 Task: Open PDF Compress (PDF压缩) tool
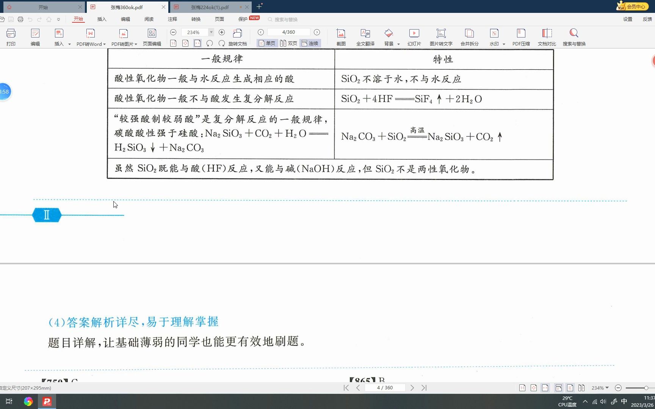pos(521,37)
